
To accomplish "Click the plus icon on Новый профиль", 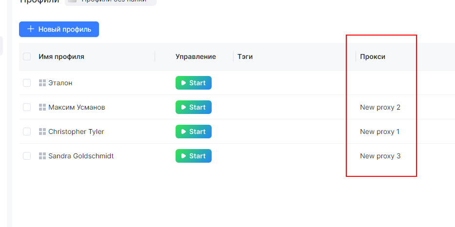I will click(31, 29).
